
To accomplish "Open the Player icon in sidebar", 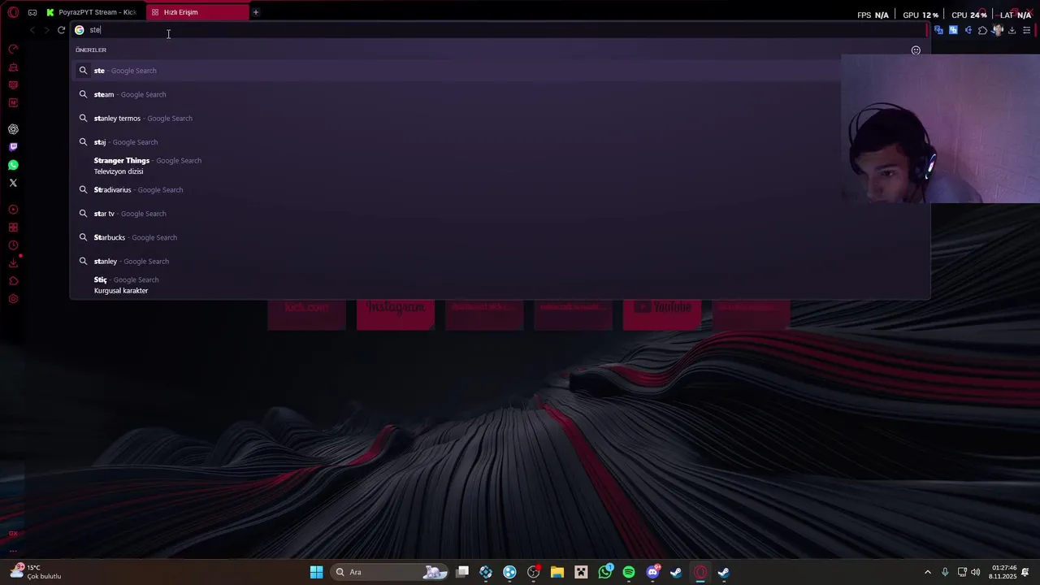I will 13,210.
